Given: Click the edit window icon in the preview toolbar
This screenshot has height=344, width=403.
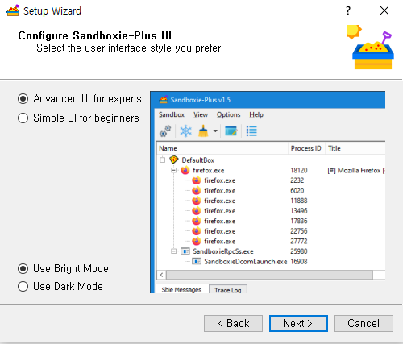Looking at the screenshot, I should 231,131.
